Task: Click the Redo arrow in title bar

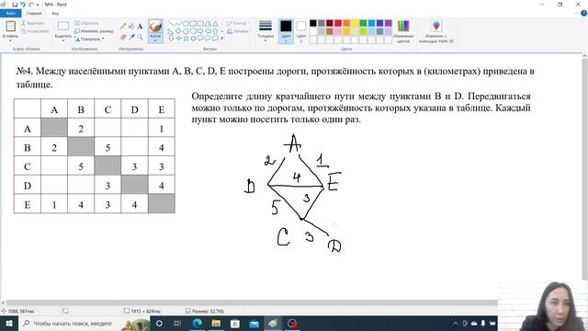Action: coord(30,5)
